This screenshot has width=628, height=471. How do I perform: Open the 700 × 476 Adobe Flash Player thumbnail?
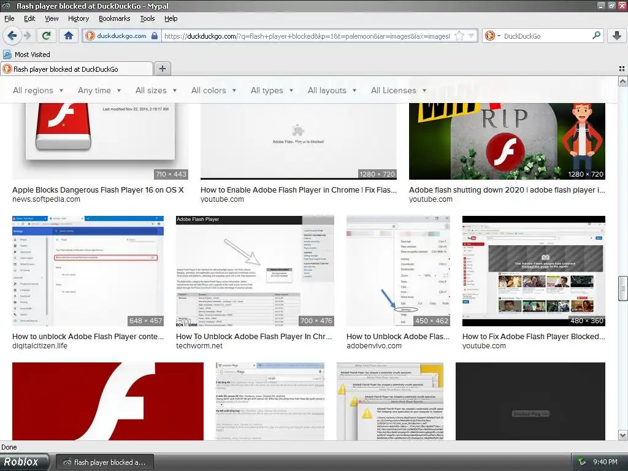click(x=255, y=271)
